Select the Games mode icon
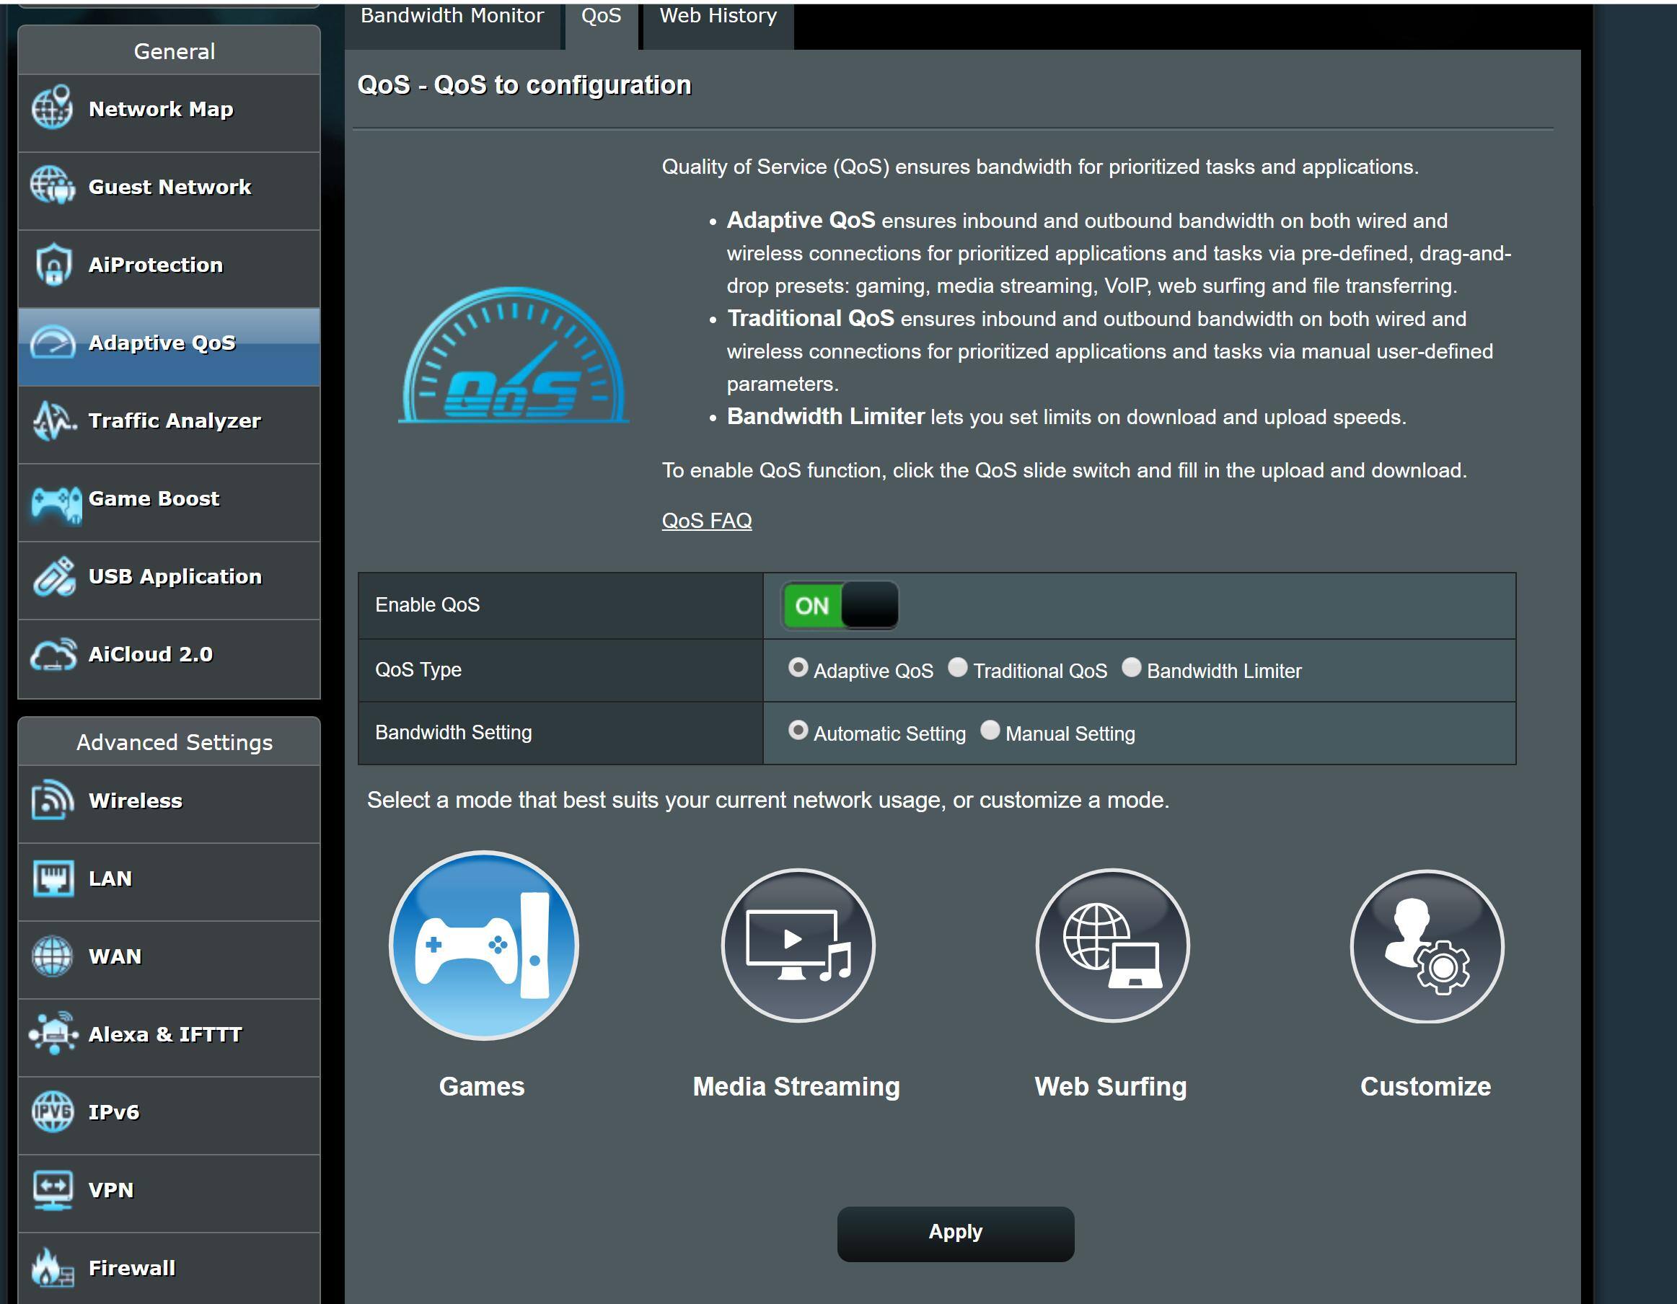The height and width of the screenshot is (1304, 1677). 483,945
